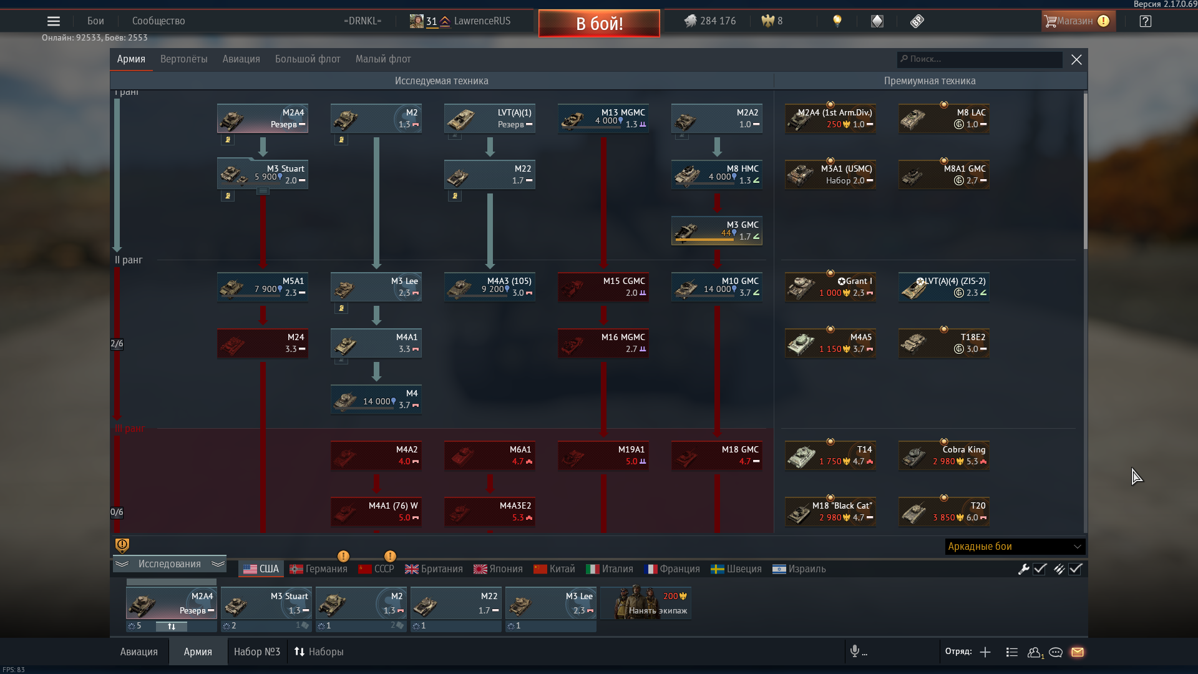Switch to the Большой флот tab
This screenshot has width=1198, height=674.
308,59
